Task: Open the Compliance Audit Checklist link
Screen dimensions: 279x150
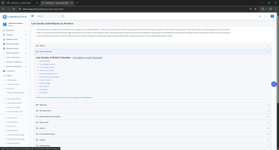Action: click(x=87, y=58)
